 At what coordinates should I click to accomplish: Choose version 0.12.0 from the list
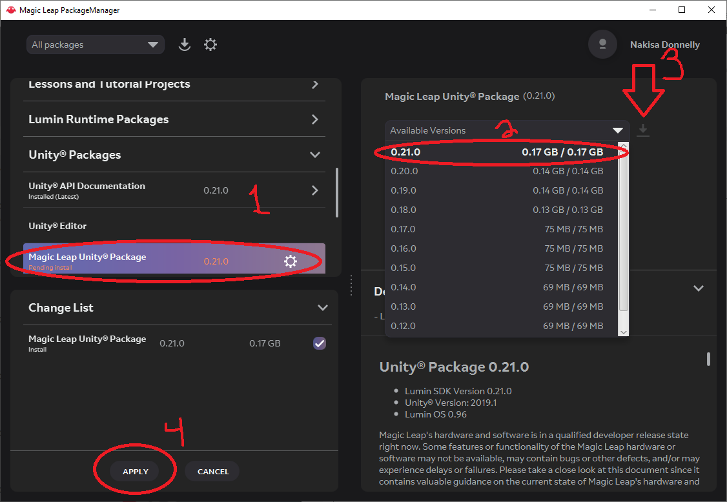pos(501,326)
